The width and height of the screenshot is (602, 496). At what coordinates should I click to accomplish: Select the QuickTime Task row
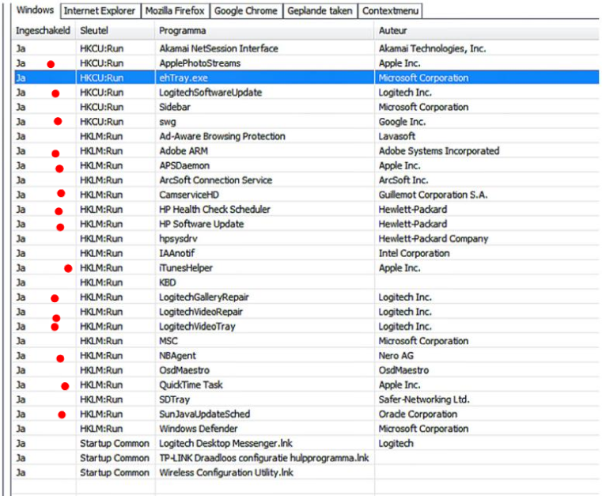tap(307, 384)
